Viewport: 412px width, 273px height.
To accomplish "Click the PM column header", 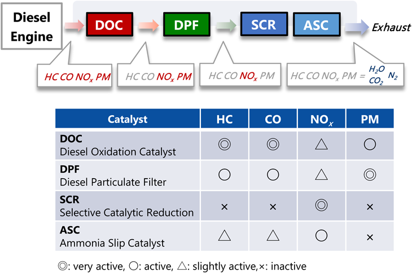I will (x=370, y=119).
